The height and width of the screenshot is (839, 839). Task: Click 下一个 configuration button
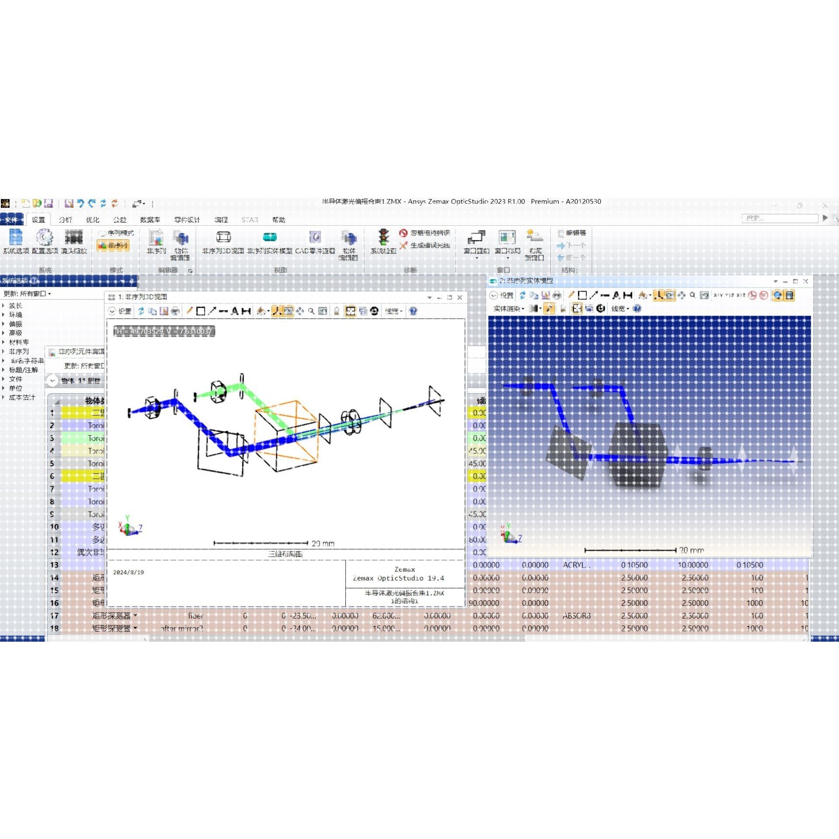571,245
